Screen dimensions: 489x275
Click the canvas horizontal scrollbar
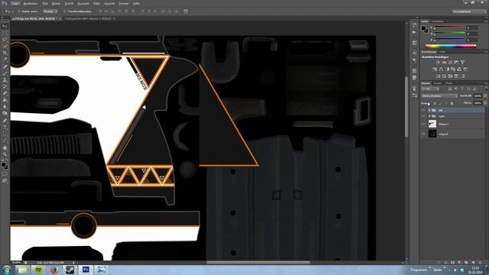[x=258, y=263]
